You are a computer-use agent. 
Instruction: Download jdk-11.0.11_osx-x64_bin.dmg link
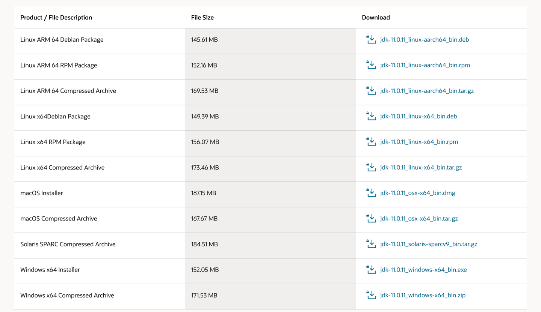418,193
